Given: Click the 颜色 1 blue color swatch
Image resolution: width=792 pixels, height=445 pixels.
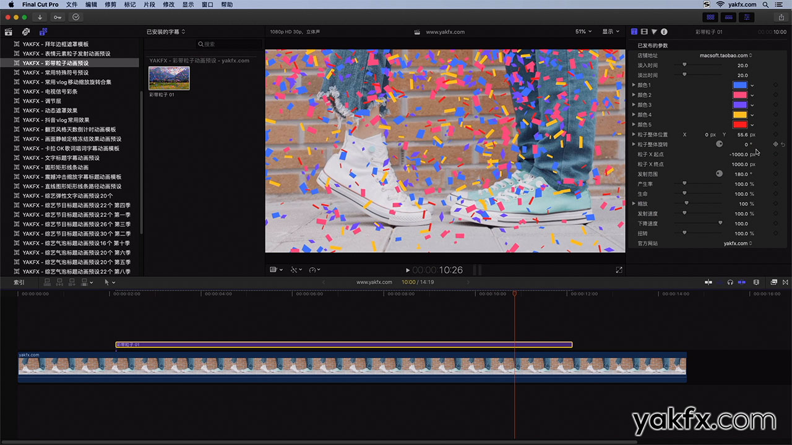Looking at the screenshot, I should coord(740,85).
